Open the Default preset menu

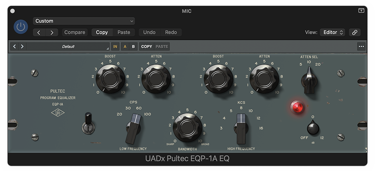coord(68,46)
